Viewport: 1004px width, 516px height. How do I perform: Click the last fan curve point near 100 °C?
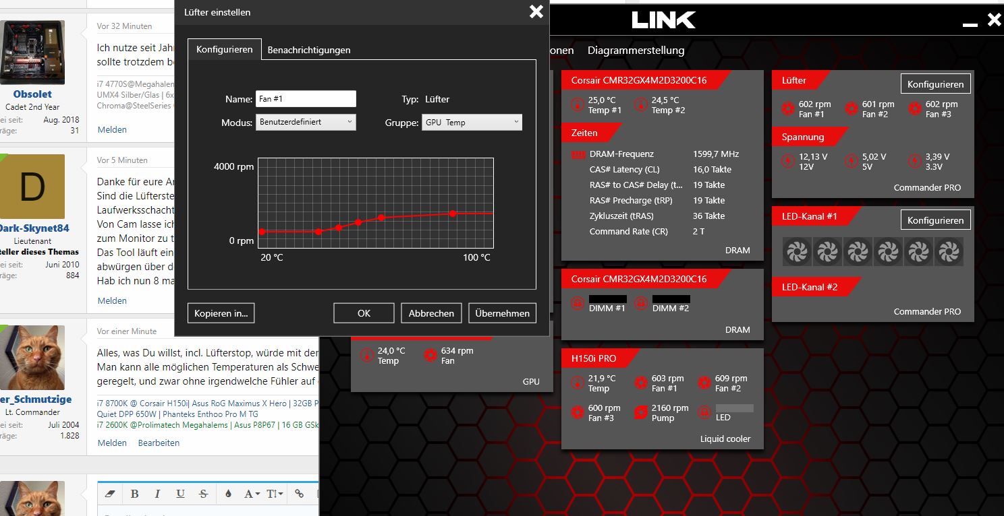click(x=453, y=214)
